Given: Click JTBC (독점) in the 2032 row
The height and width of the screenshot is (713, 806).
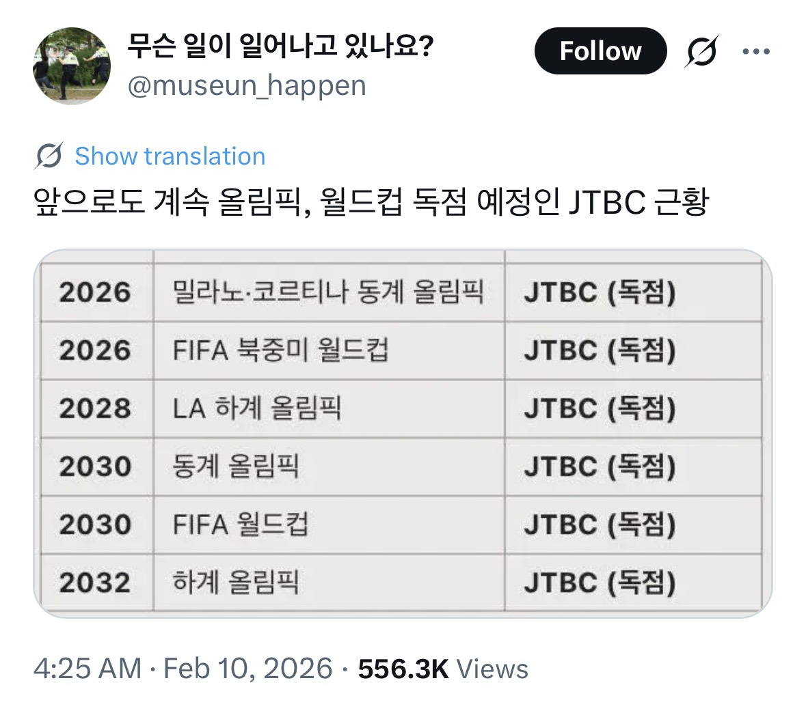Looking at the screenshot, I should click(600, 583).
